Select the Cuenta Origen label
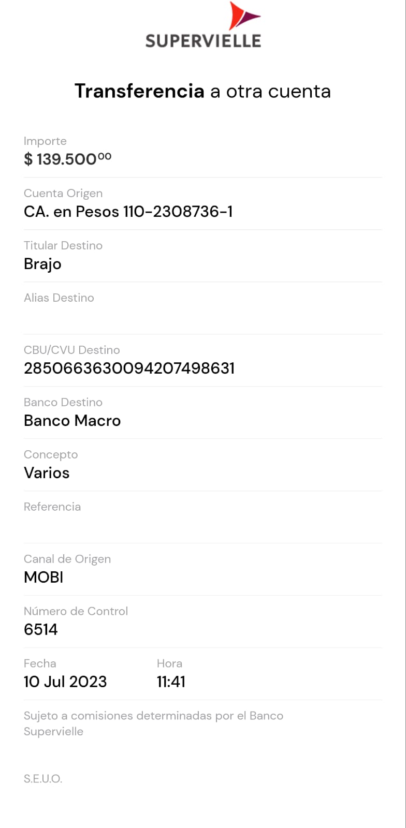This screenshot has width=406, height=828. point(63,193)
